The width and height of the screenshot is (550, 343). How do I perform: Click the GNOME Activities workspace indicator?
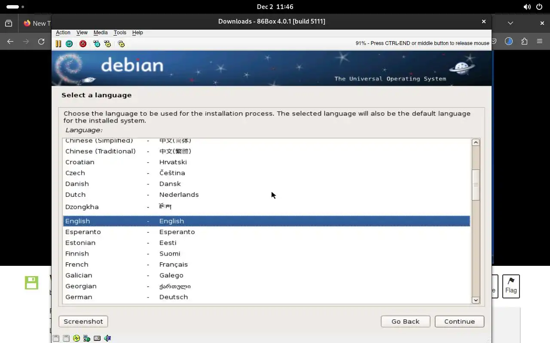tap(15, 7)
